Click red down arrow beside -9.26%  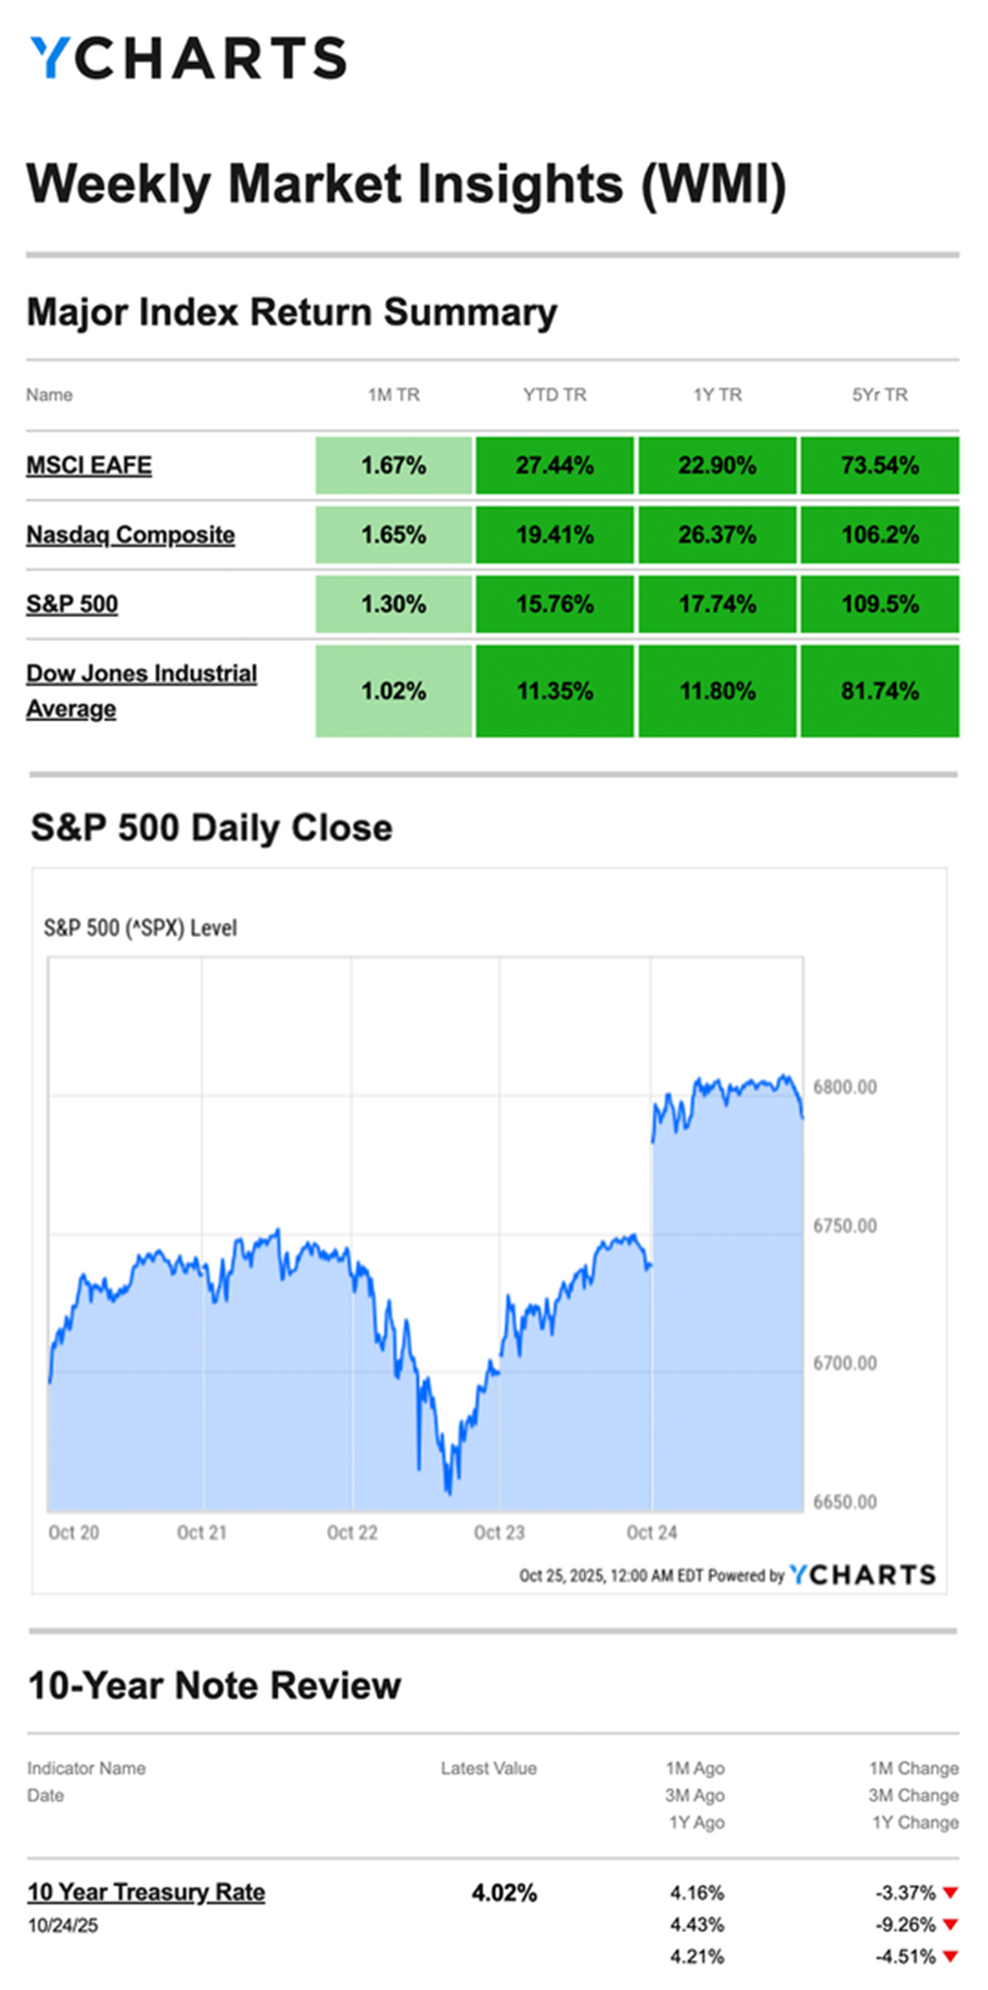949,1924
